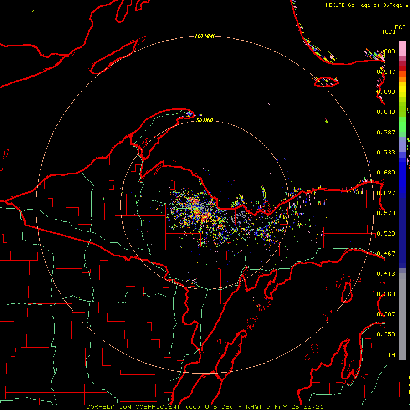Click the 50 NMI range ring label
This screenshot has width=410, height=410.
(x=205, y=120)
